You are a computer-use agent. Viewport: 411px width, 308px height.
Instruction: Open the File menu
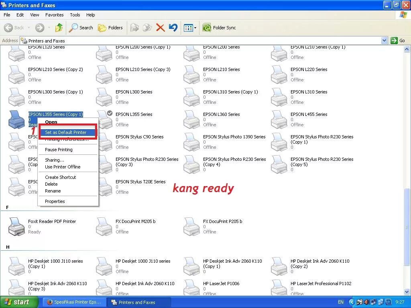[x=7, y=15]
